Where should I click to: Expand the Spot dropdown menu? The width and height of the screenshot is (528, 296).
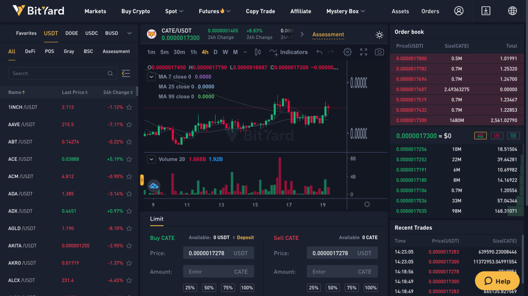click(174, 11)
